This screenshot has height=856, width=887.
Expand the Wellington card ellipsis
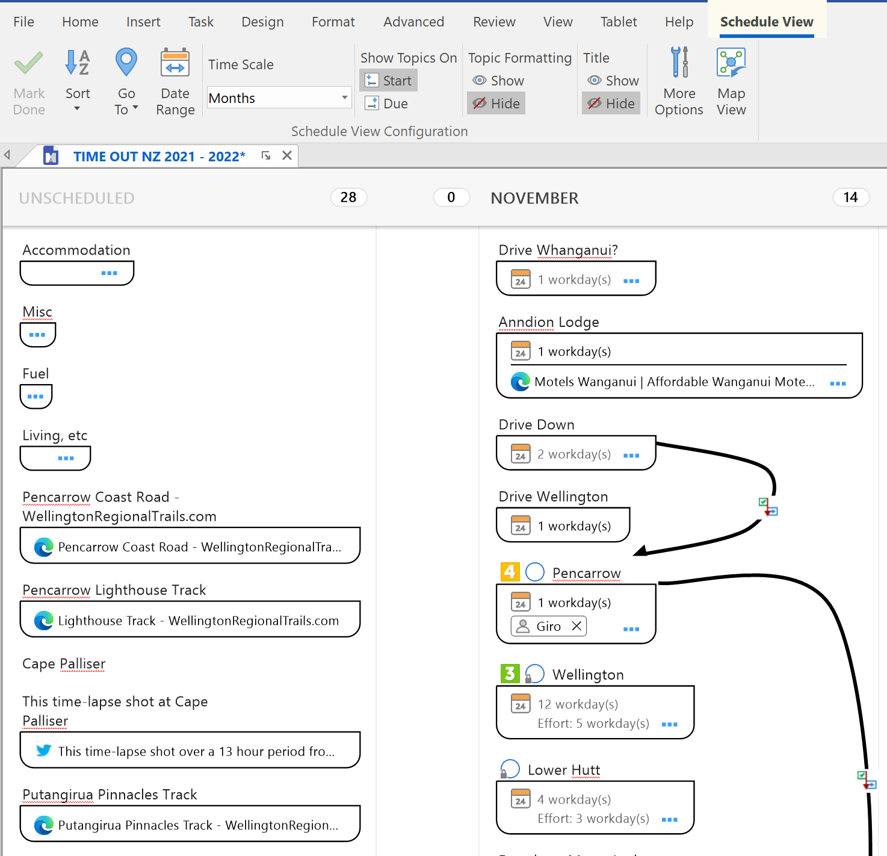pos(670,724)
